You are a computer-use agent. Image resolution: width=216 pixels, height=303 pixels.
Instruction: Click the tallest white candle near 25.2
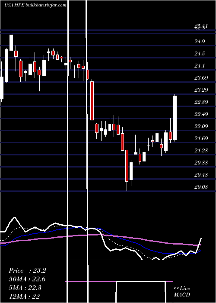(x=11, y=43)
